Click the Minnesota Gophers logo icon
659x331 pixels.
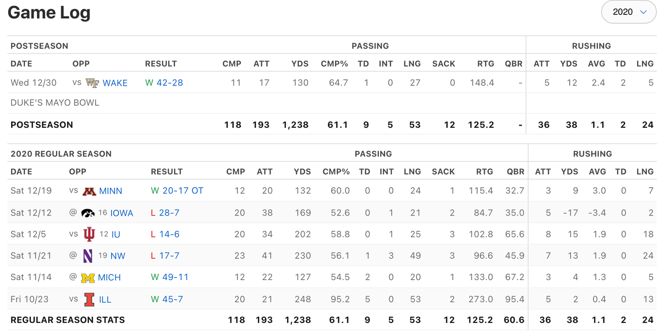coord(89,191)
